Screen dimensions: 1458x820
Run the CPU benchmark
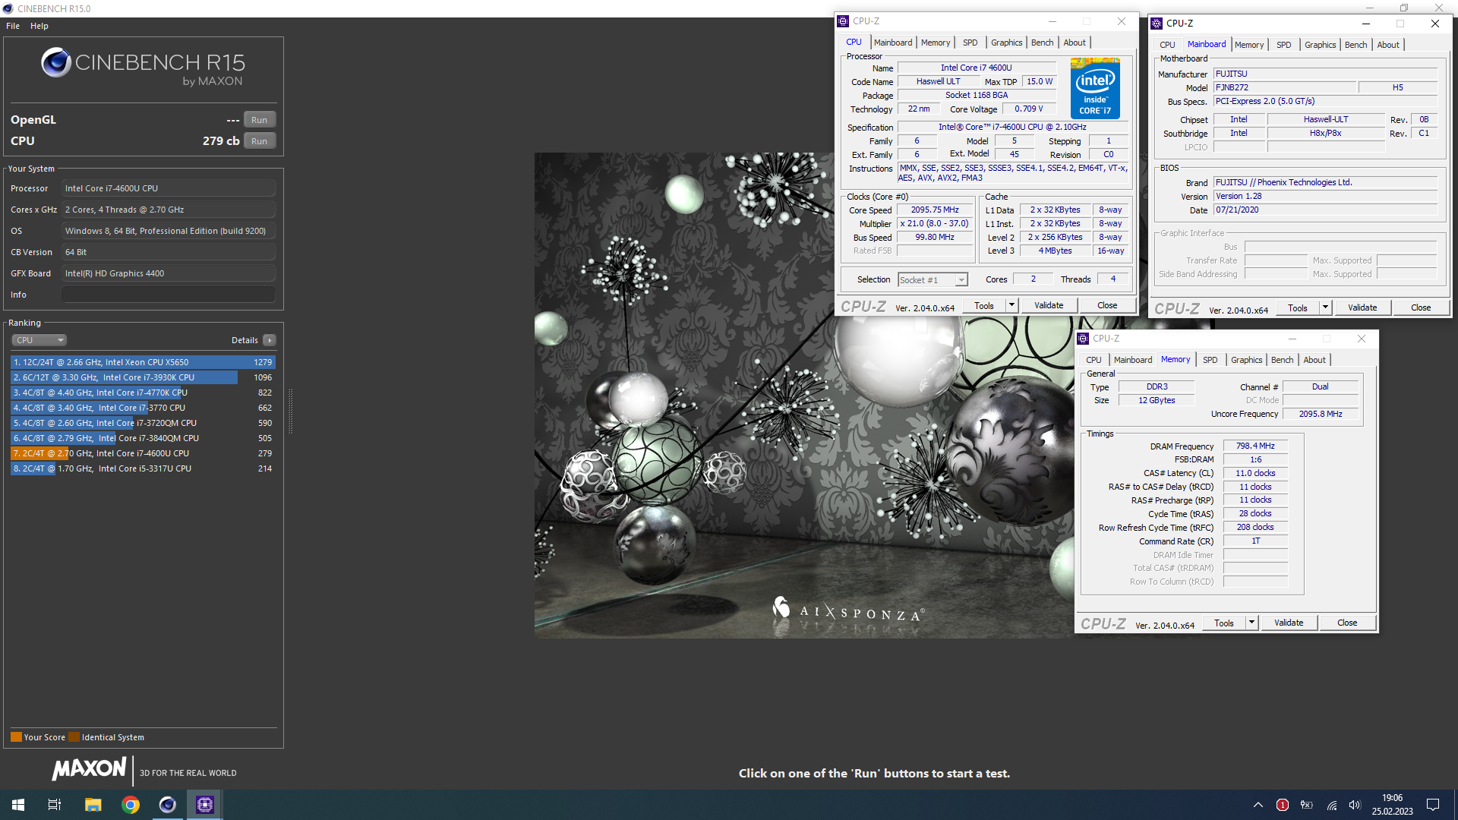click(260, 141)
